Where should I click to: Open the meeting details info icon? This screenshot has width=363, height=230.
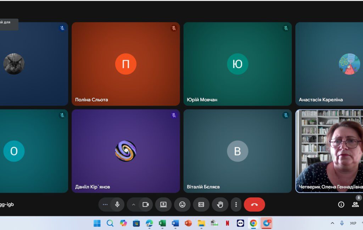[x=341, y=204]
